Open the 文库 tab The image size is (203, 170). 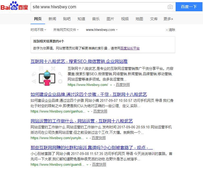(154, 19)
